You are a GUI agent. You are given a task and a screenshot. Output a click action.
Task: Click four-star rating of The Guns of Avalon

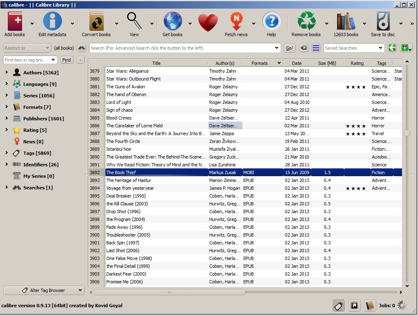pyautogui.click(x=356, y=87)
